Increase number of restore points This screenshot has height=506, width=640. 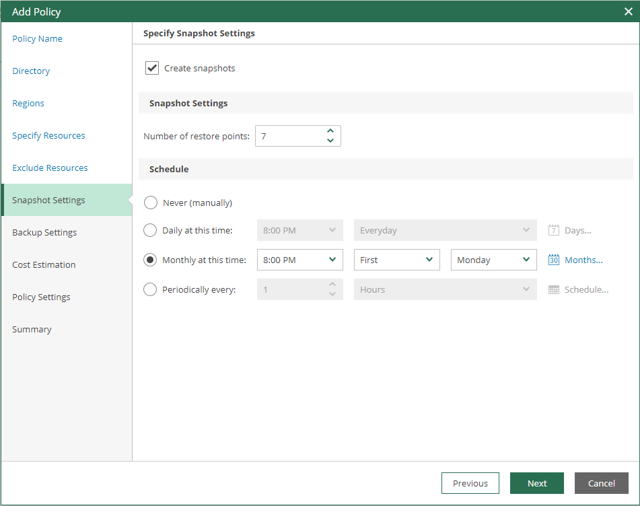[330, 131]
